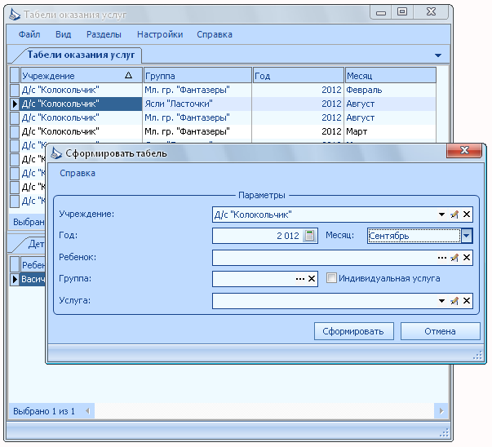This screenshot has width=492, height=447.
Task: Select the Февраль cell in the table
Action: coord(390,90)
